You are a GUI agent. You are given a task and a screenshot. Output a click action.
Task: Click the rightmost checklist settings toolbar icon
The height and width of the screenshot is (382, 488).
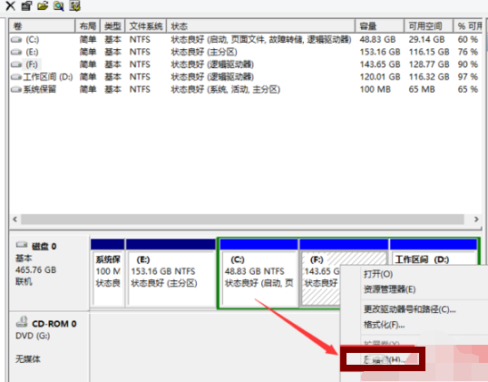(74, 5)
